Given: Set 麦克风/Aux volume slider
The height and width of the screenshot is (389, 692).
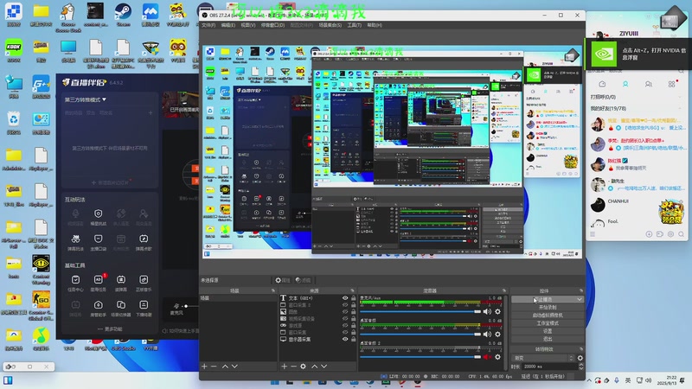Looking at the screenshot, I should [x=420, y=311].
